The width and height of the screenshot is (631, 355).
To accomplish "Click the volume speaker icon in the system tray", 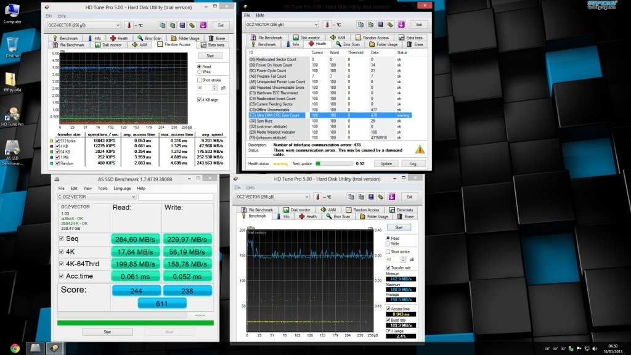I will pyautogui.click(x=595, y=349).
